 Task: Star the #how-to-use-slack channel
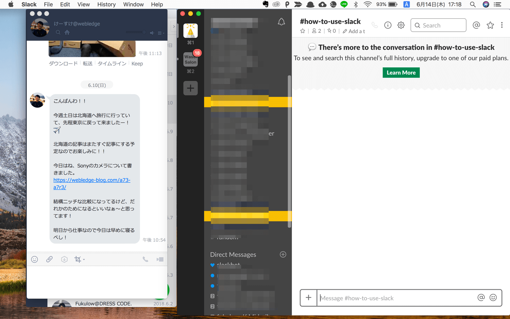pos(303,31)
